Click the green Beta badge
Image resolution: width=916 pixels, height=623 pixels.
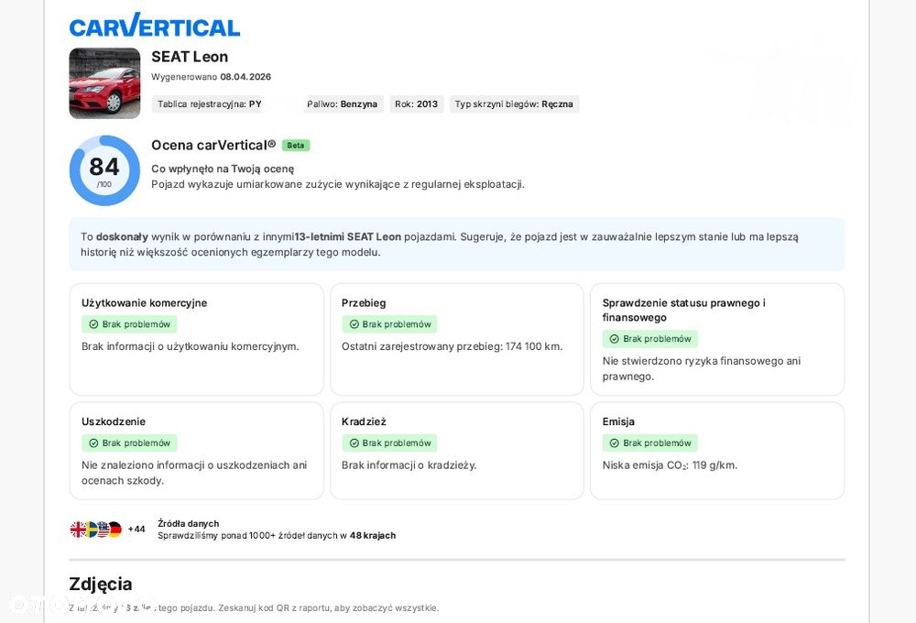(295, 145)
